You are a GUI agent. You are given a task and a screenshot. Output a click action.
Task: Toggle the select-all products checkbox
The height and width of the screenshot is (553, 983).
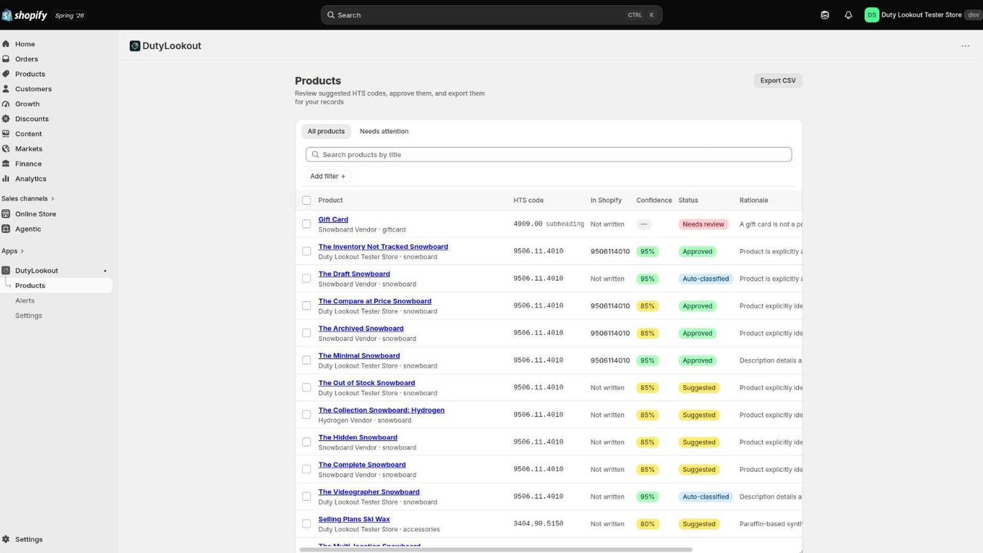pyautogui.click(x=307, y=200)
